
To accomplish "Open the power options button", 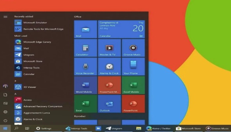I will click(6, 120).
